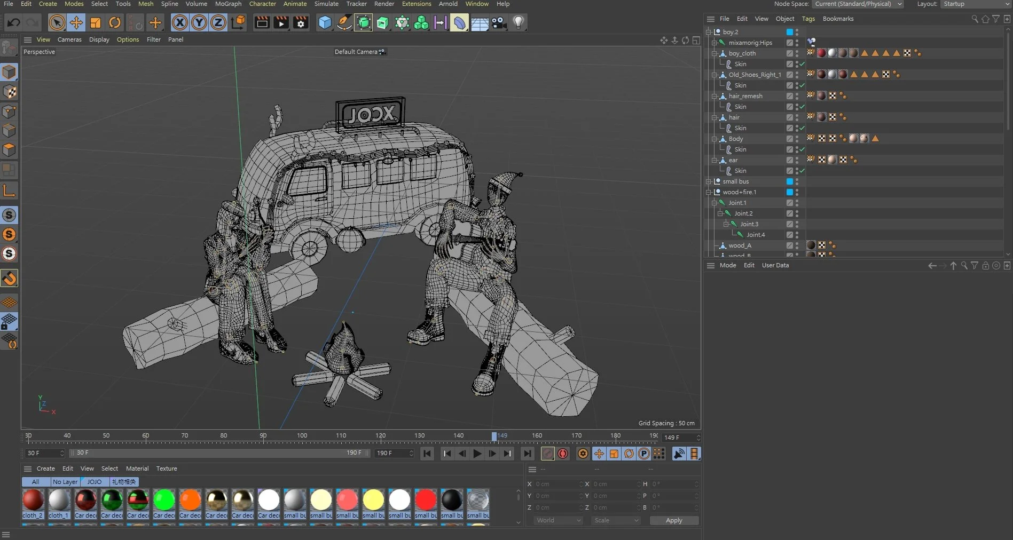Screen dimensions: 1013x540
Task: Open the World coordinate system dropdown
Action: pos(558,520)
